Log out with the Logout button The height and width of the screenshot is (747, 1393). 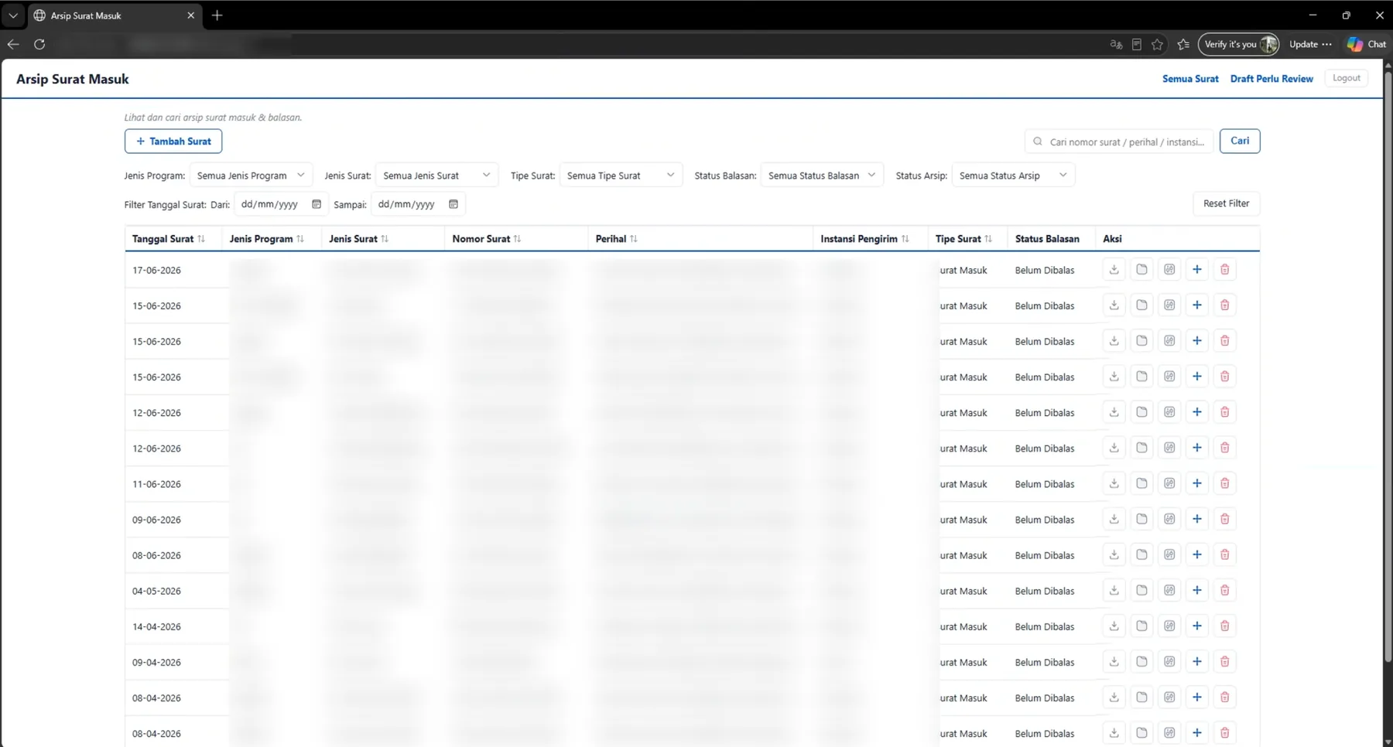(x=1347, y=78)
